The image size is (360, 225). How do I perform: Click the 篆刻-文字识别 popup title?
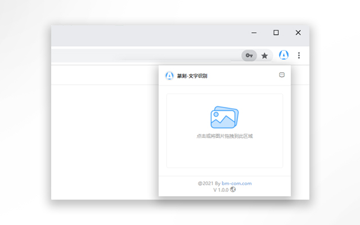tap(192, 76)
